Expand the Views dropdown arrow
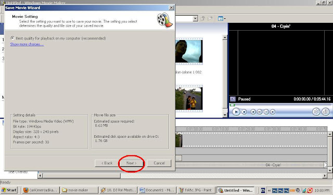The height and width of the screenshot is (195, 333). 225,19
